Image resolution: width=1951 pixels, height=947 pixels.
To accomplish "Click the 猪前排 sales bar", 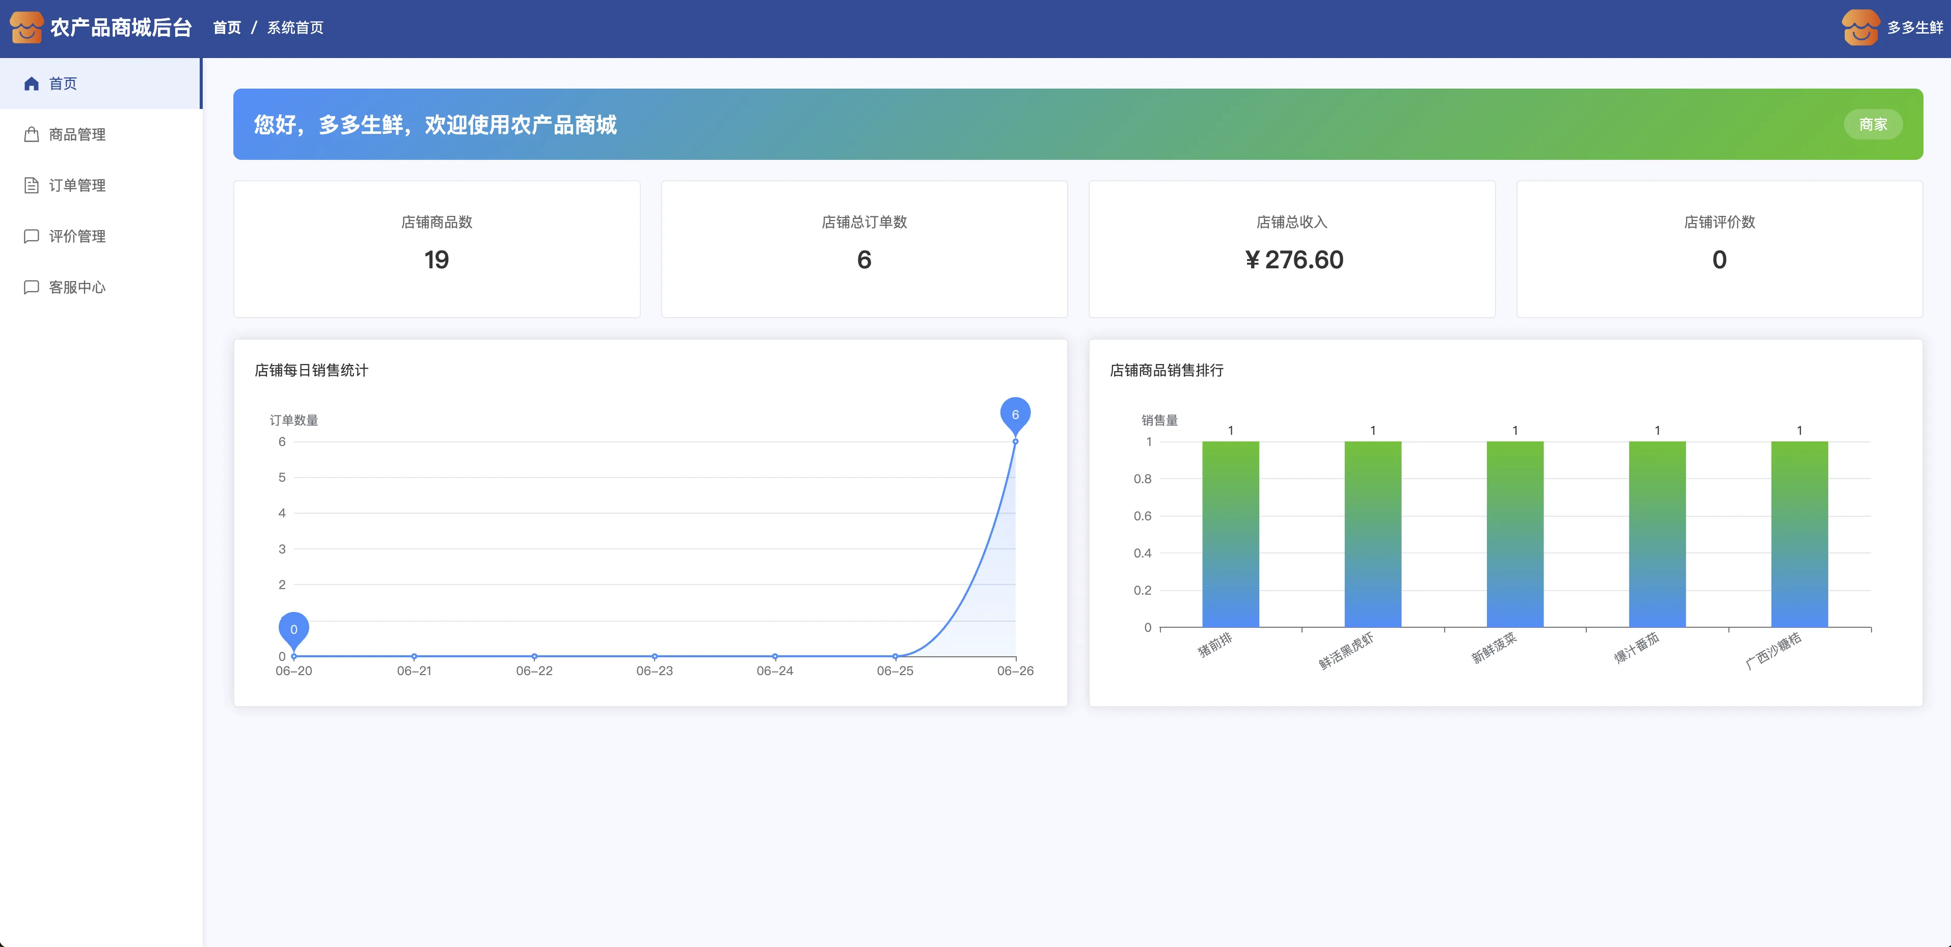I will pyautogui.click(x=1230, y=534).
